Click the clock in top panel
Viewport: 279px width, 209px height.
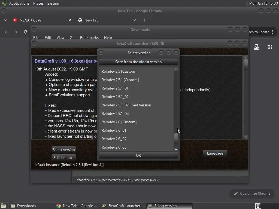click(x=263, y=3)
